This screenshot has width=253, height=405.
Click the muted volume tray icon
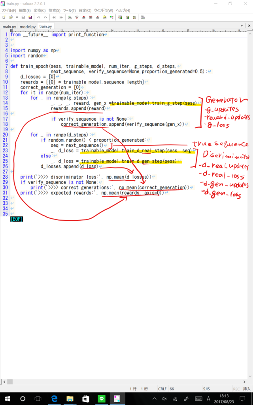coord(164,399)
